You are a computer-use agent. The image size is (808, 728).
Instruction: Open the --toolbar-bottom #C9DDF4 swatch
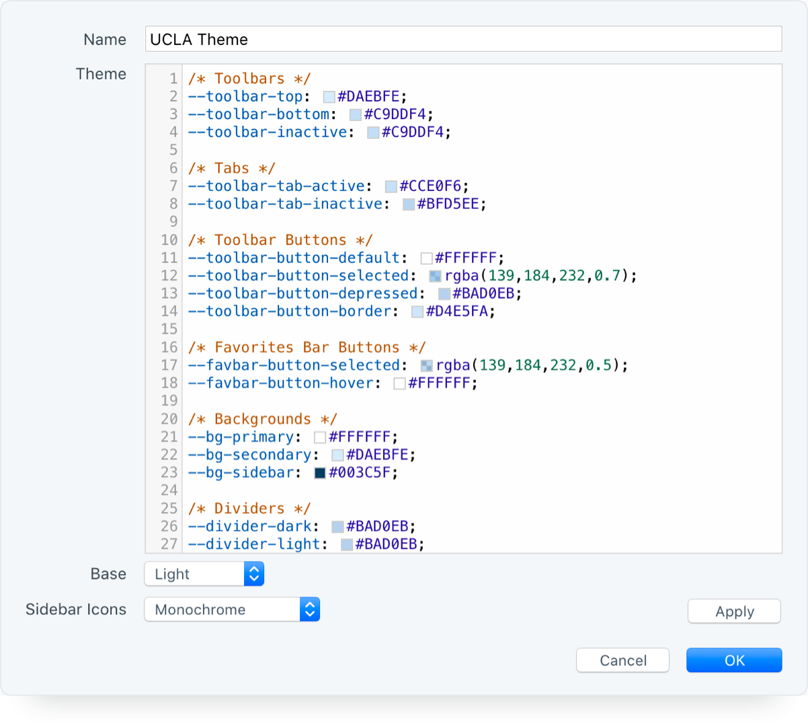coord(354,114)
